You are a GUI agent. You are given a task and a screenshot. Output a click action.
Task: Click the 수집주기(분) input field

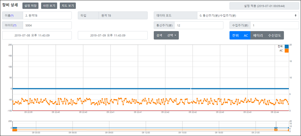coord(274,25)
